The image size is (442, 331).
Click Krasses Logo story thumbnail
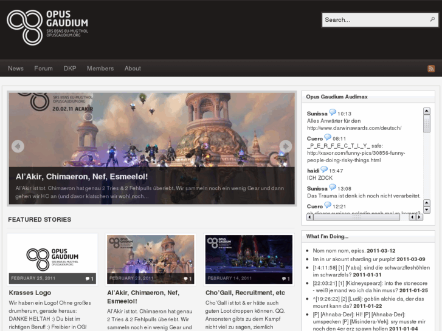pyautogui.click(x=52, y=259)
